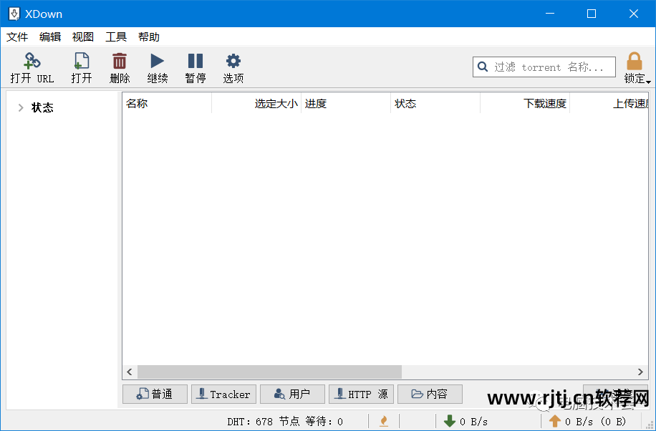This screenshot has width=656, height=431.
Task: Open the 工具 menu
Action: pyautogui.click(x=116, y=37)
